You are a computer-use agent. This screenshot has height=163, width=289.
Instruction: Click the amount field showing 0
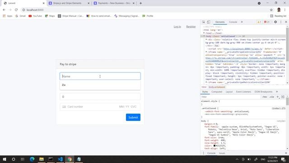point(100,96)
